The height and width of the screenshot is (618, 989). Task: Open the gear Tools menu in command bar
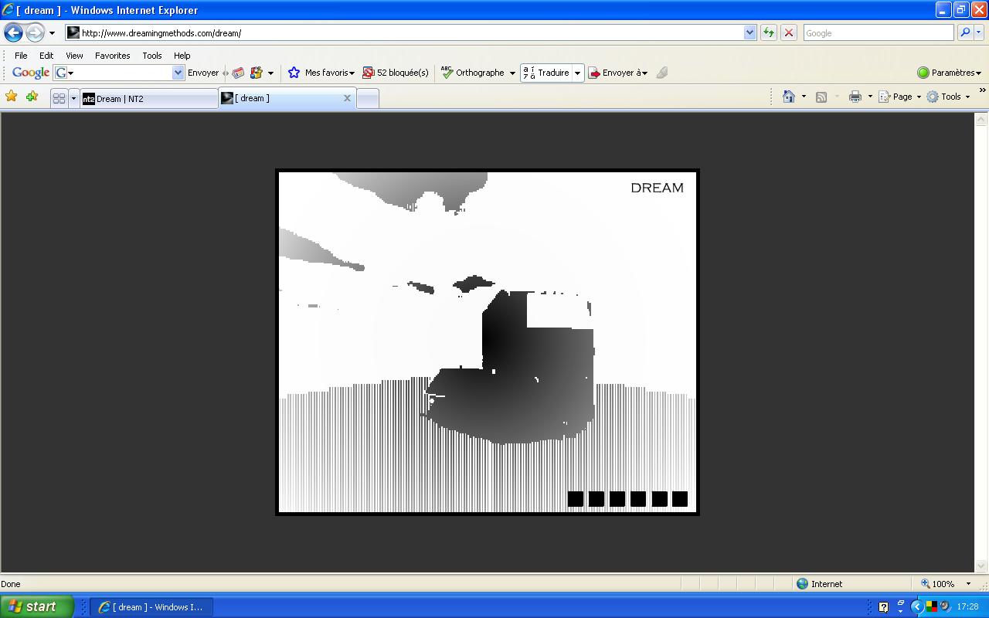pos(948,97)
